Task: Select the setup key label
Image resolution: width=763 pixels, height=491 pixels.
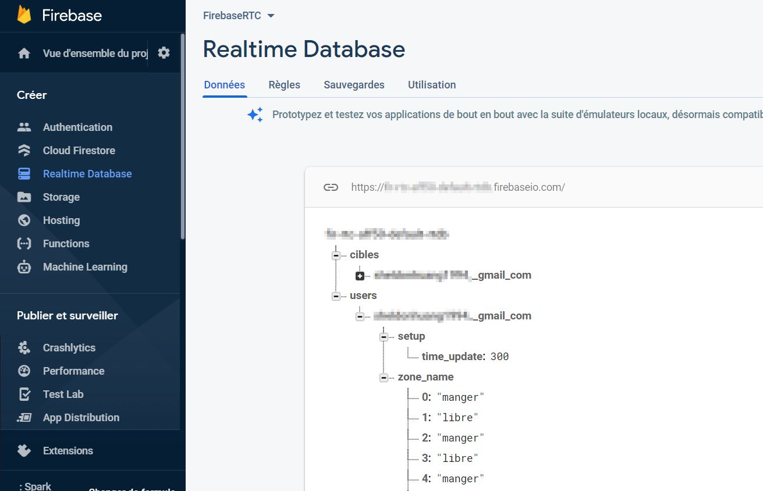Action: [411, 336]
